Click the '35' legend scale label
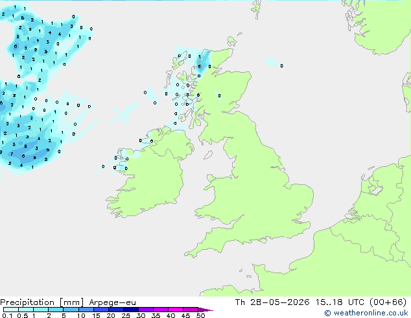411x318 pixels. pos(156,315)
